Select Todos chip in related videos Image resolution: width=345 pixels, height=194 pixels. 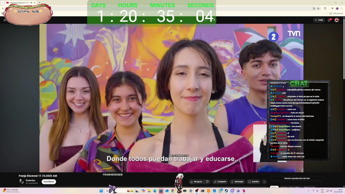(274, 187)
